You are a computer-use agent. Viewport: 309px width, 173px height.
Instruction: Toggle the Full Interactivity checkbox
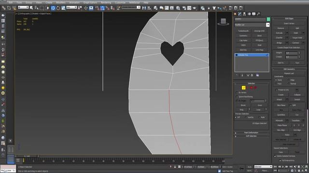280,161
